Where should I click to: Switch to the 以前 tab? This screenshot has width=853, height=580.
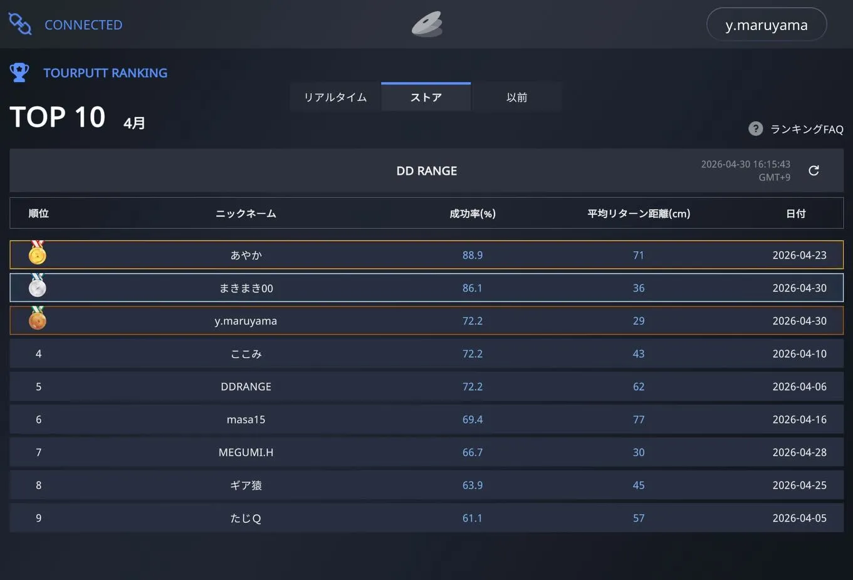[517, 96]
